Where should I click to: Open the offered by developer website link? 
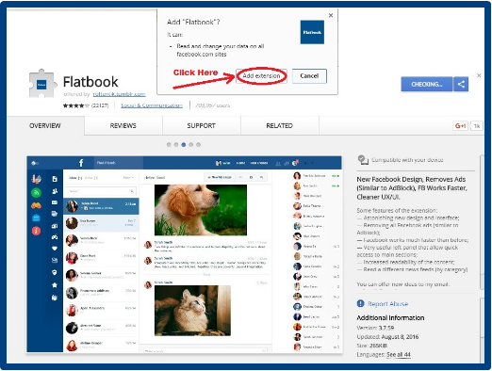click(x=120, y=94)
